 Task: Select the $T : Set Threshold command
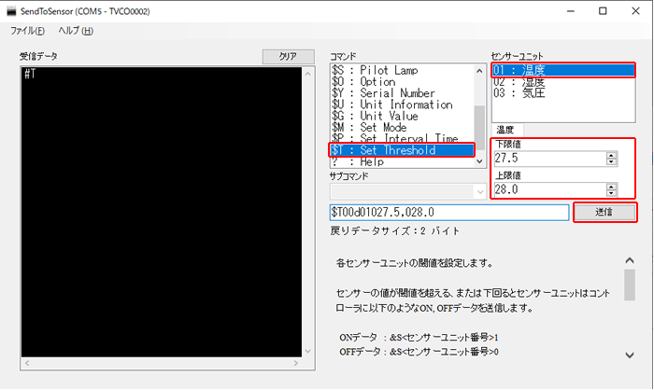pos(403,150)
